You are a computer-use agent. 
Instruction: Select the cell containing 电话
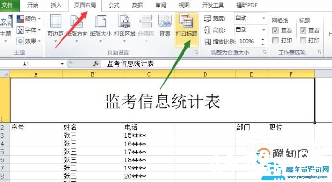[149, 127]
